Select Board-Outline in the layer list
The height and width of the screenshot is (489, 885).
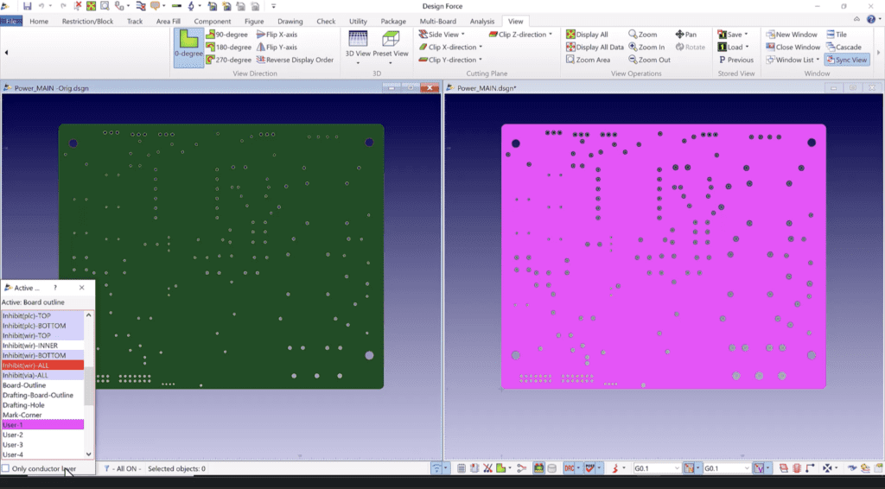[42, 385]
